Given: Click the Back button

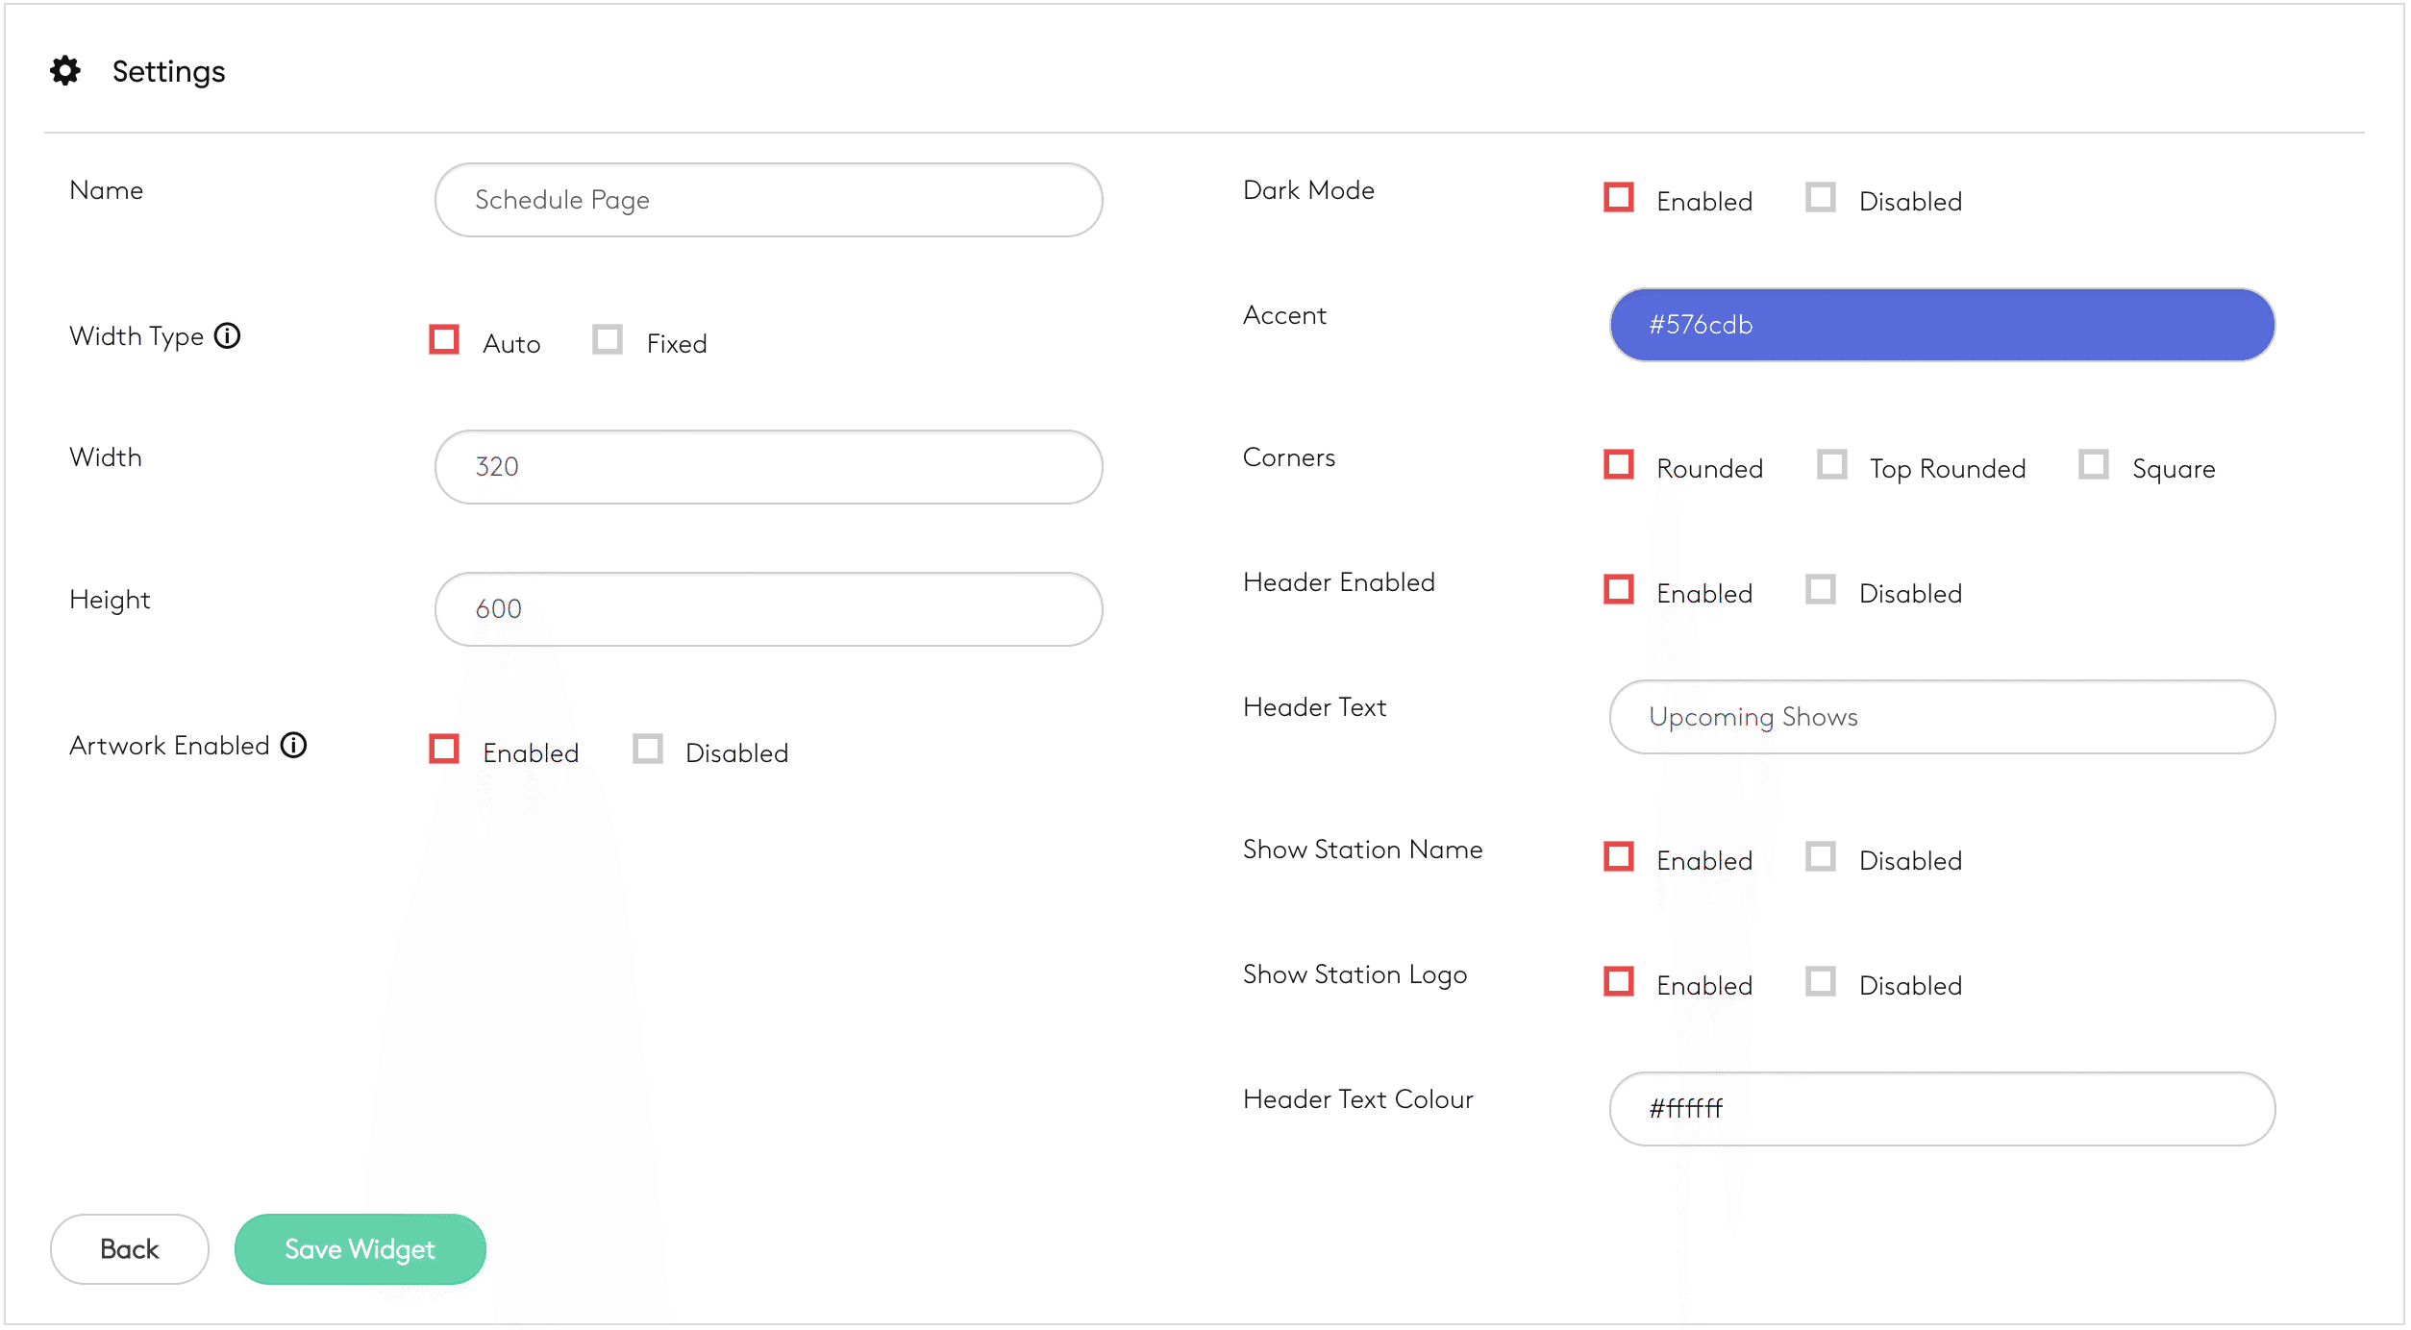Looking at the screenshot, I should tap(129, 1248).
